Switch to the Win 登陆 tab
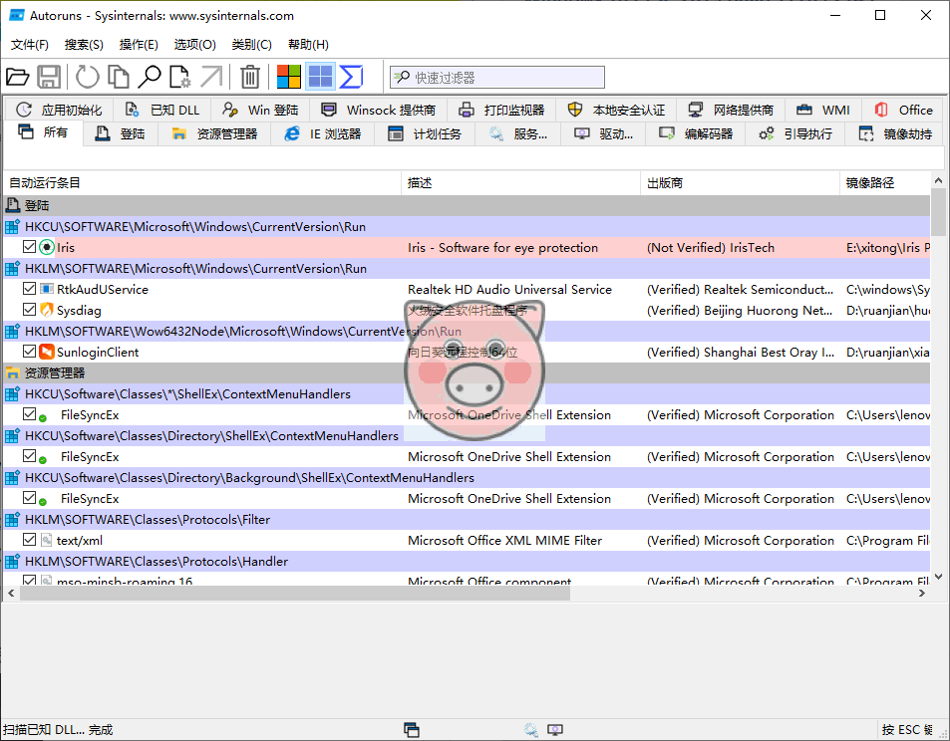The image size is (950, 741). point(260,110)
